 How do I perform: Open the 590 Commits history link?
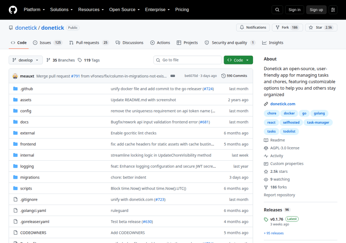pos(234,76)
